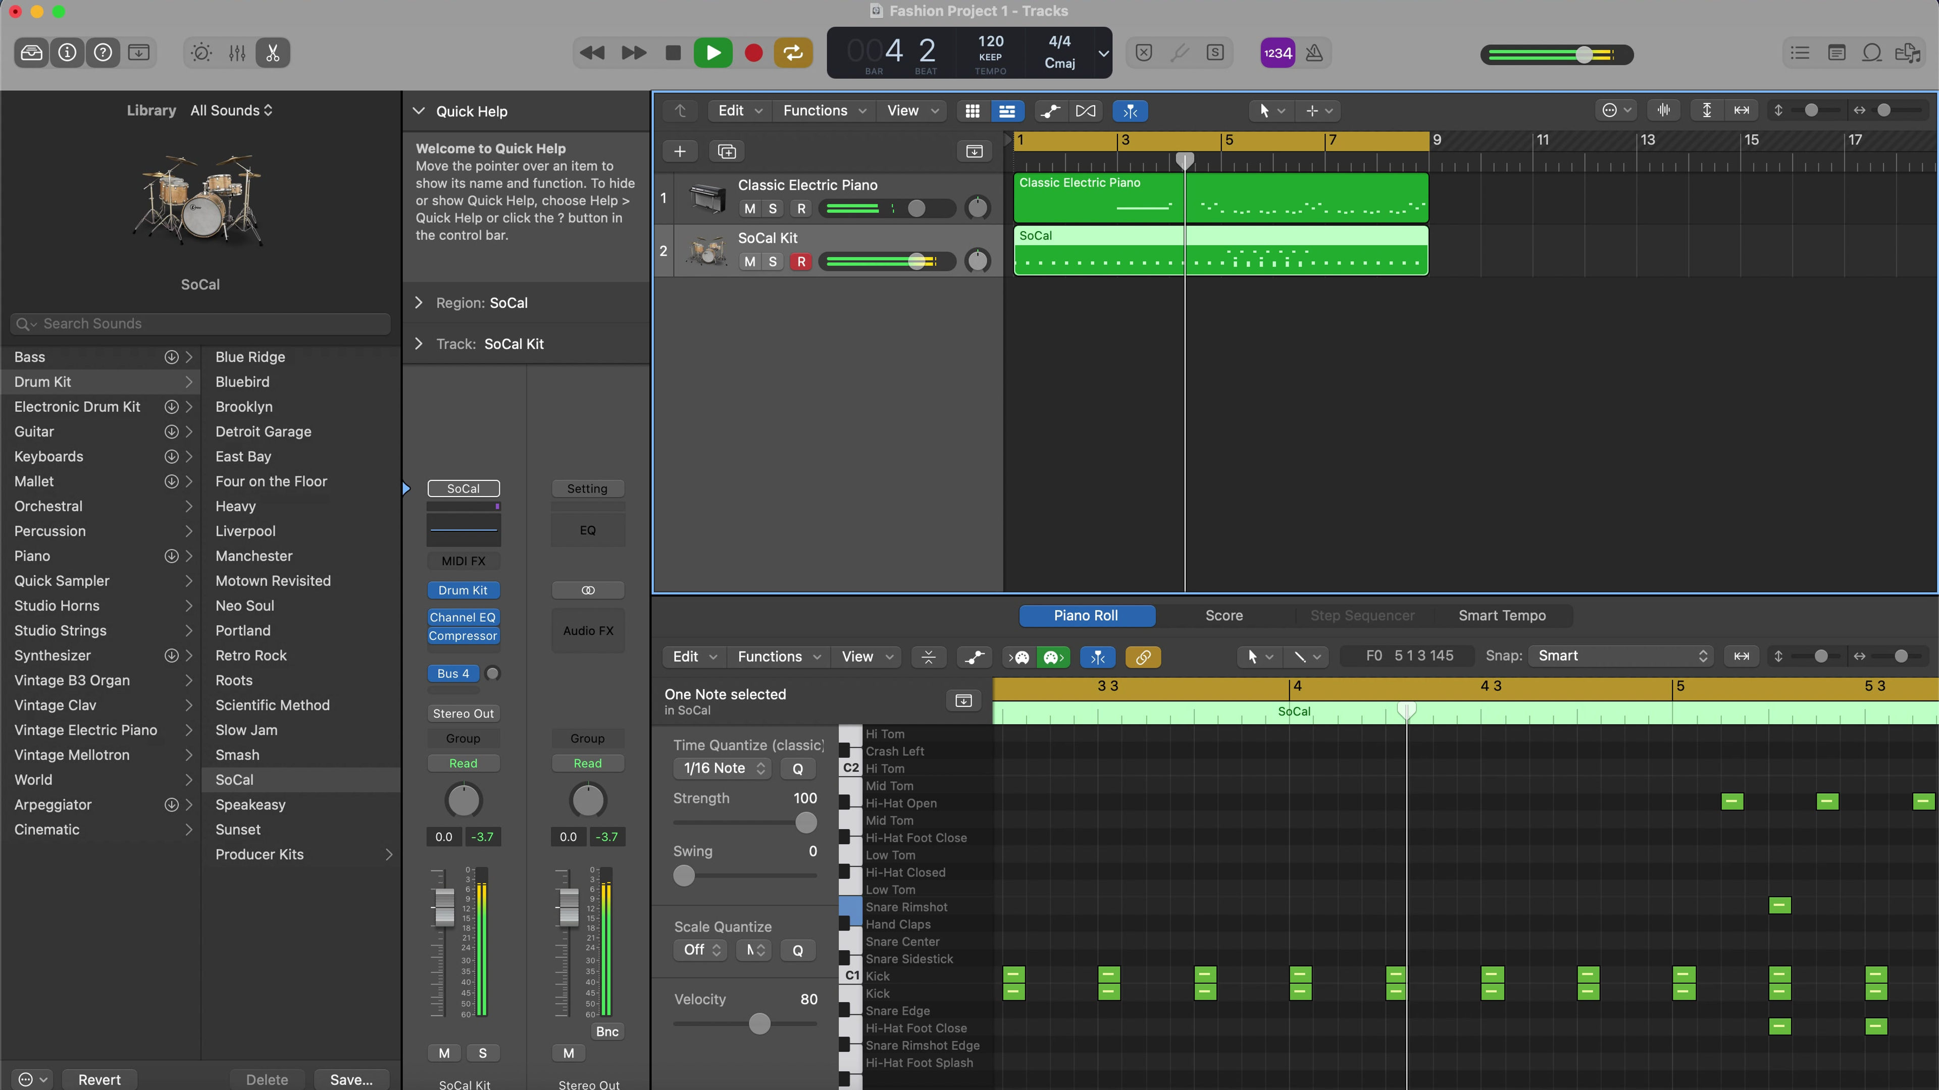This screenshot has height=1090, width=1939.
Task: Open the media Browsers icon
Action: pos(1908,52)
